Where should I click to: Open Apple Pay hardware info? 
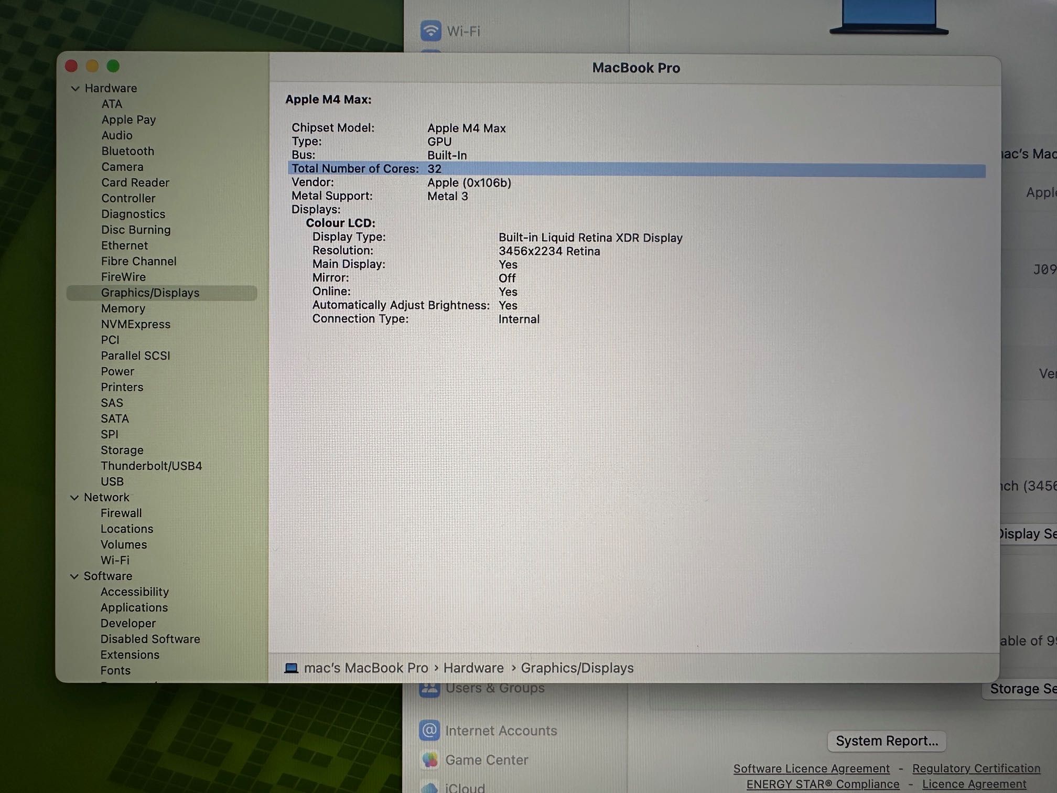(x=128, y=120)
